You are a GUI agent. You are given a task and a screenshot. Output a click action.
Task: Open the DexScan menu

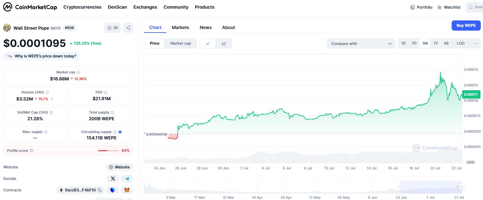117,7
